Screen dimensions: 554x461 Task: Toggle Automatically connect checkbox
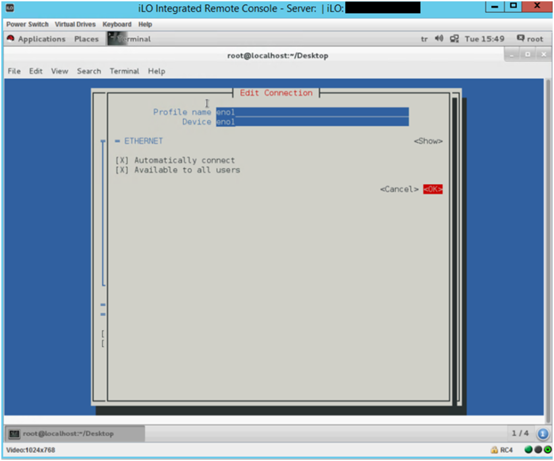[x=121, y=160]
